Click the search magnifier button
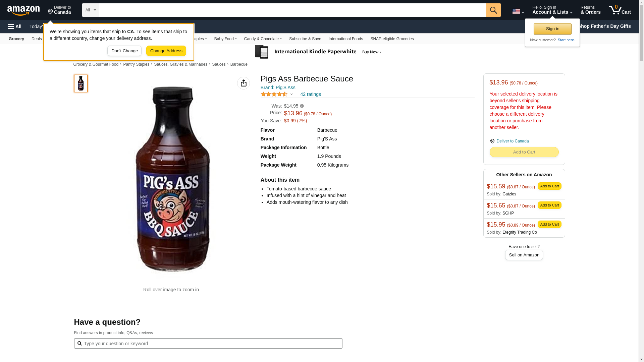 pos(493,10)
